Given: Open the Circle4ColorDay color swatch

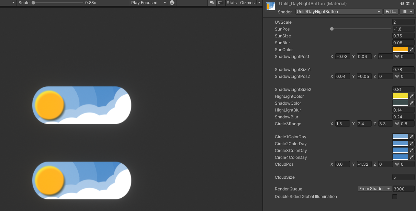Looking at the screenshot, I should [401, 157].
